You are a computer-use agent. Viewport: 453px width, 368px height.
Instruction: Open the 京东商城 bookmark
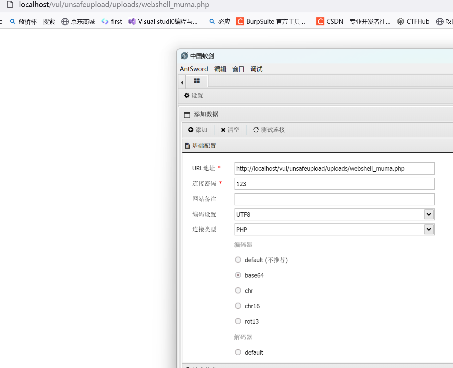click(x=79, y=22)
